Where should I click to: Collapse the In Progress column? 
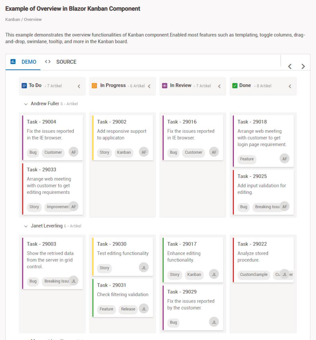(149, 86)
